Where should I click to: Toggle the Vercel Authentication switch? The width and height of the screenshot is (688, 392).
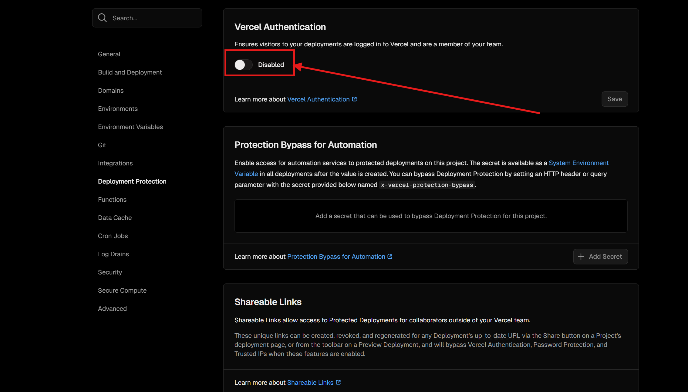[x=243, y=65]
